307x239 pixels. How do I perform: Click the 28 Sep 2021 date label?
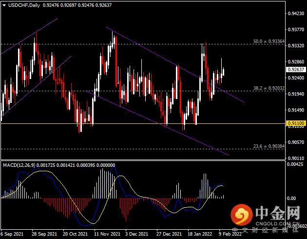(44, 234)
